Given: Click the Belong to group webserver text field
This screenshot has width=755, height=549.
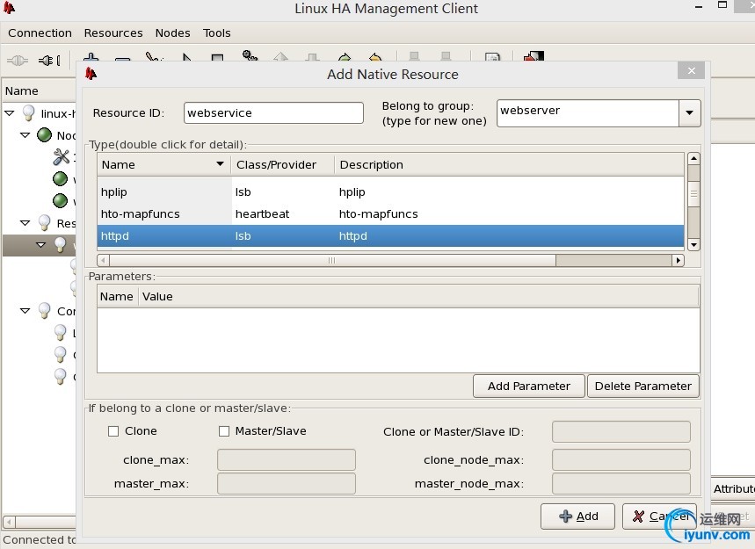Looking at the screenshot, I should (x=588, y=113).
